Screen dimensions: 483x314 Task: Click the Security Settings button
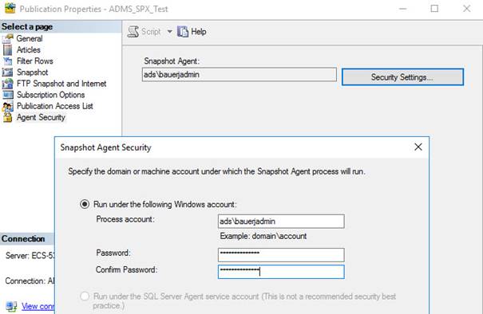pyautogui.click(x=402, y=77)
